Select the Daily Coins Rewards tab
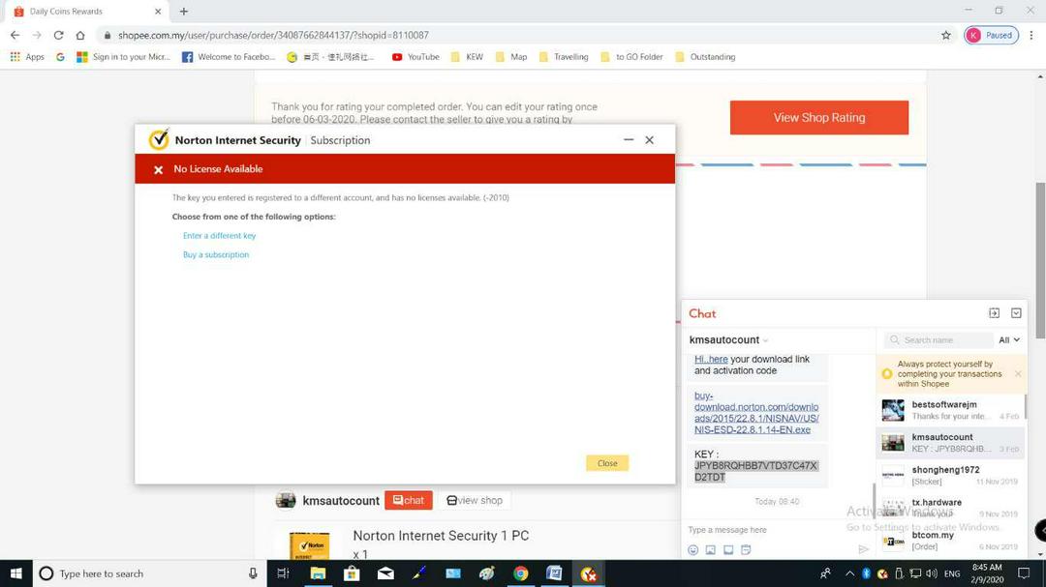The height and width of the screenshot is (587, 1046). point(85,12)
